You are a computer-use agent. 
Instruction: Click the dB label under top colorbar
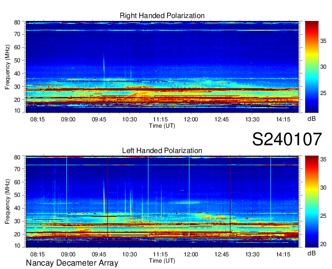(x=311, y=119)
